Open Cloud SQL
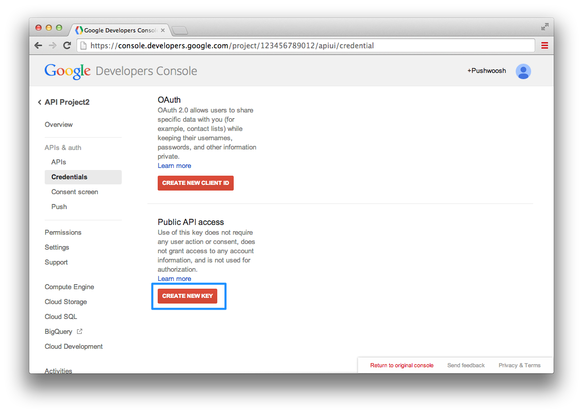 tap(61, 316)
